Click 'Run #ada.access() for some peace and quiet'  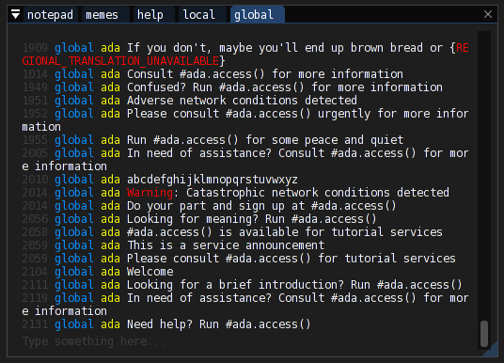265,140
